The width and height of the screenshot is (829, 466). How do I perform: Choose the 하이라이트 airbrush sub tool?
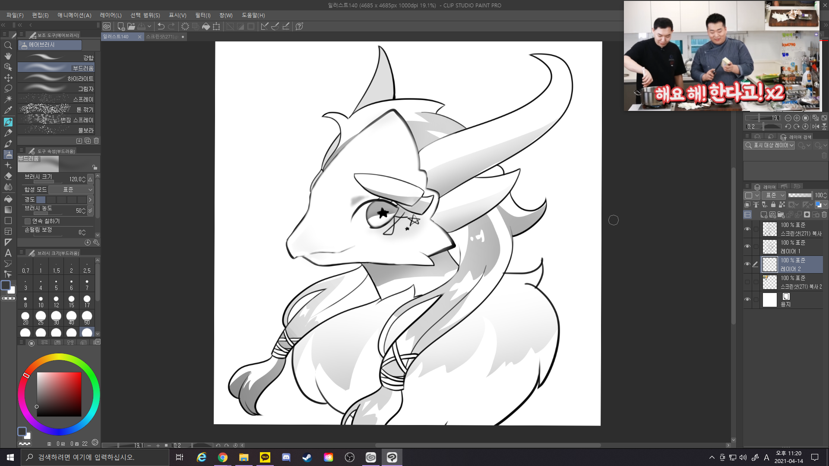[x=56, y=79]
